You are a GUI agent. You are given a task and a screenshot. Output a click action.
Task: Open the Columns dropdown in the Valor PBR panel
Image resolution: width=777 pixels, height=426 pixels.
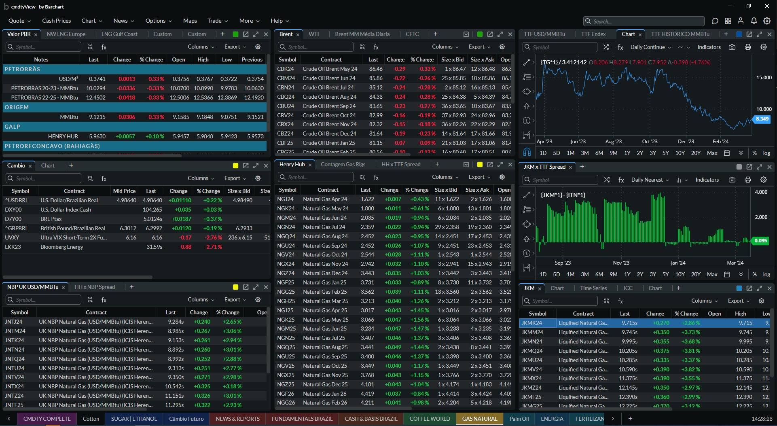pos(201,47)
